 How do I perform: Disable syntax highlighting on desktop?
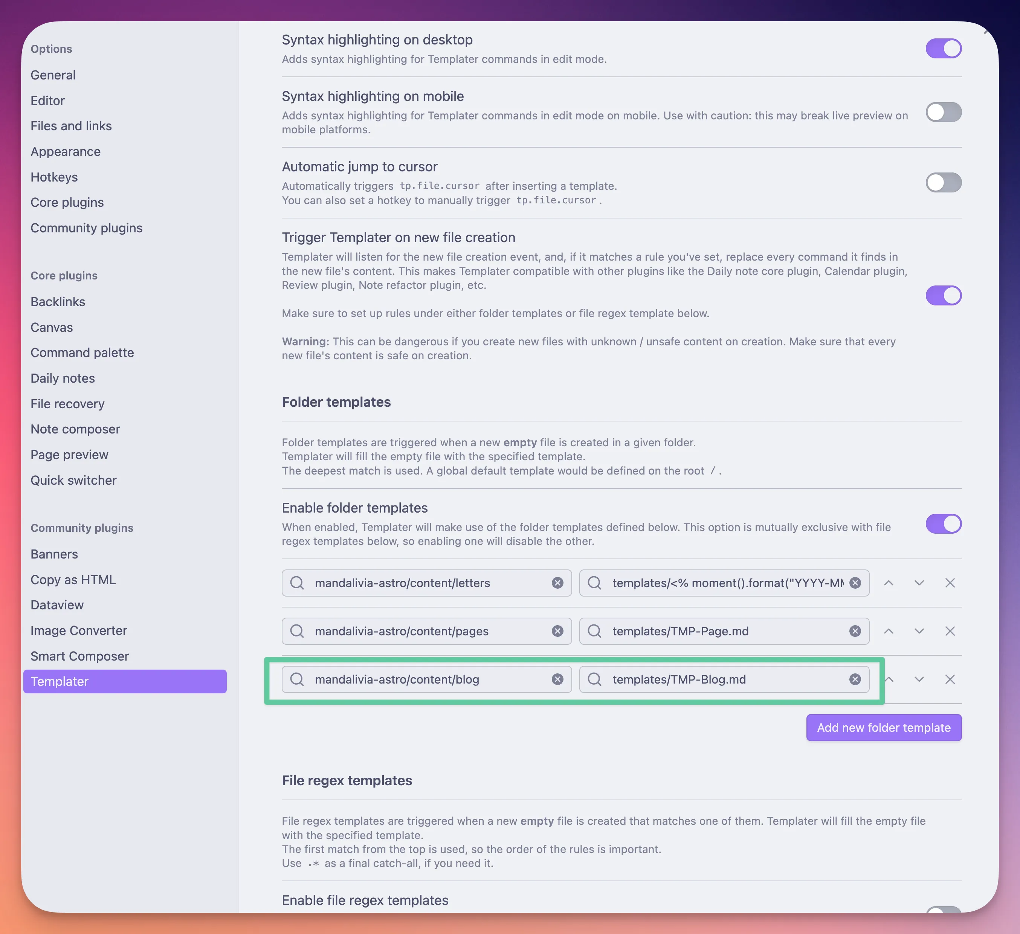pos(943,48)
